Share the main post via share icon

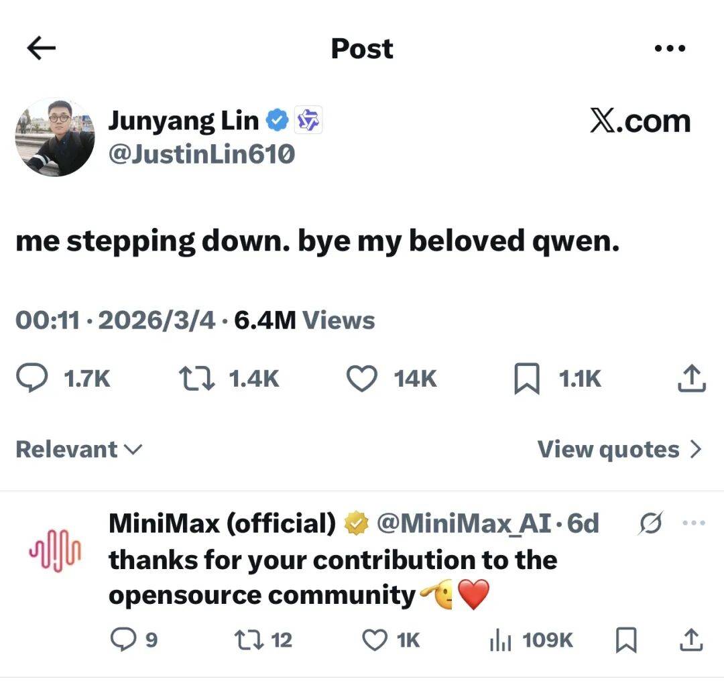tap(692, 379)
